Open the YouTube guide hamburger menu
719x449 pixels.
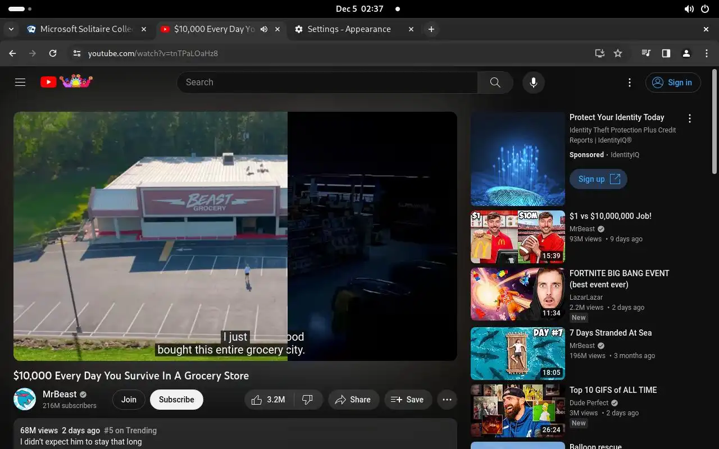tap(20, 83)
